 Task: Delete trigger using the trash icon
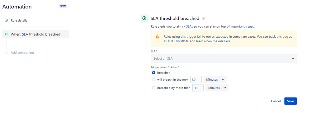[203, 18]
